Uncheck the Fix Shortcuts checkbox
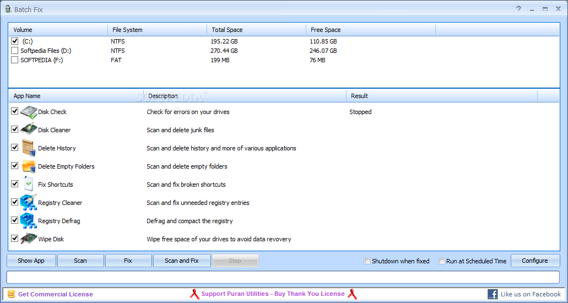Screen dimensions: 568x303 coord(14,184)
